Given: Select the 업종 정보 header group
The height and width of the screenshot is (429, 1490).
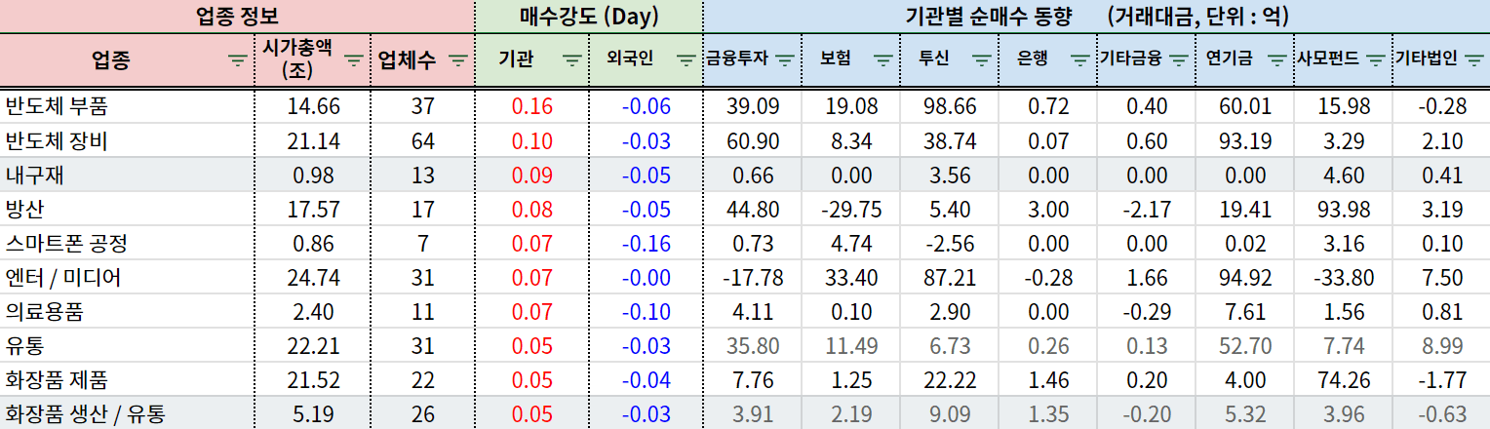Looking at the screenshot, I should (237, 16).
